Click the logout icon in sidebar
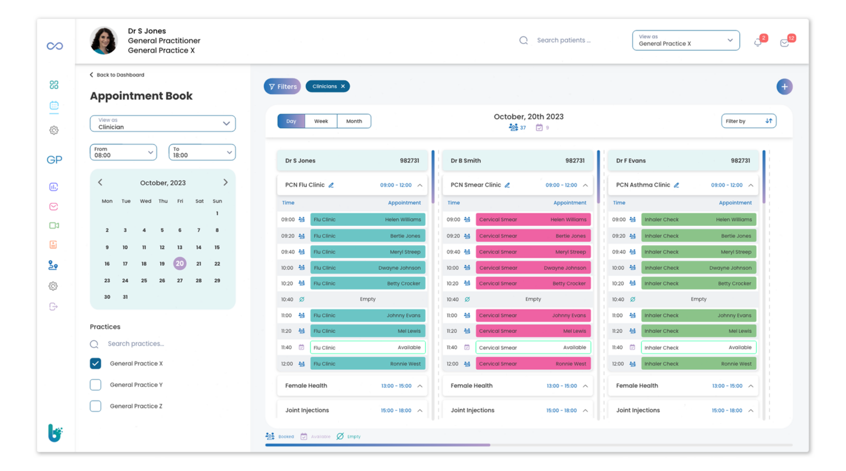 [53, 306]
